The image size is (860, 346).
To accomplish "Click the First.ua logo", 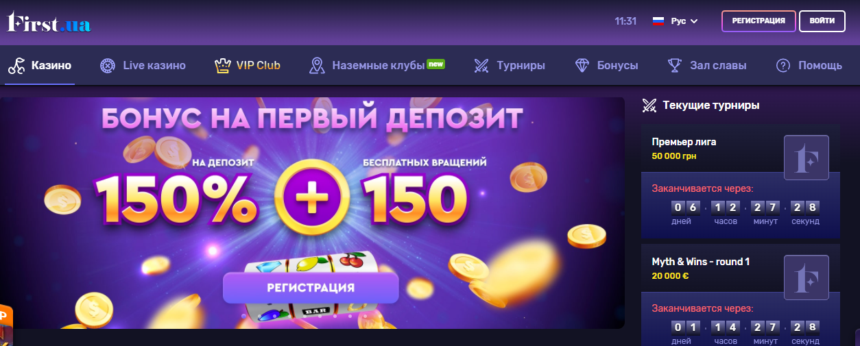I will (x=49, y=23).
